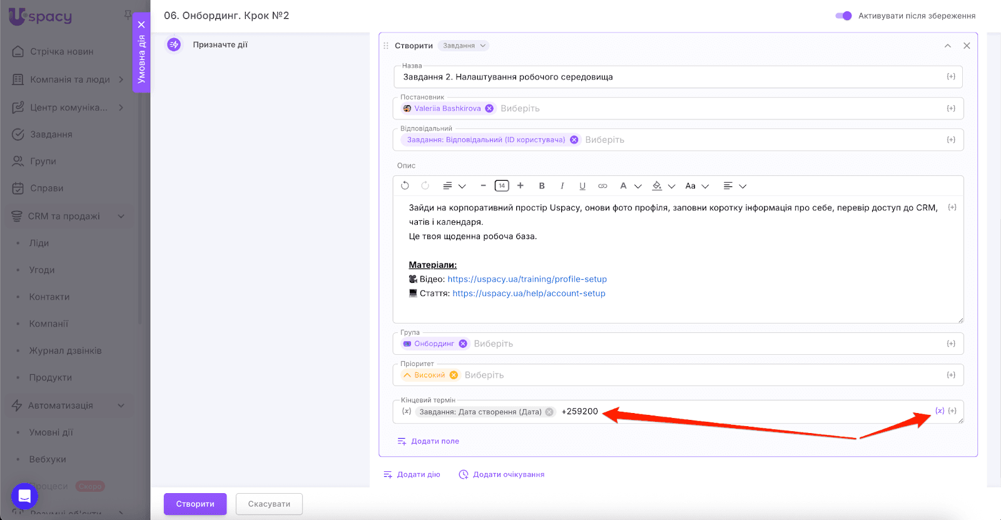Go to Умовні дії menu item
This screenshot has width=1001, height=520.
pyautogui.click(x=51, y=432)
